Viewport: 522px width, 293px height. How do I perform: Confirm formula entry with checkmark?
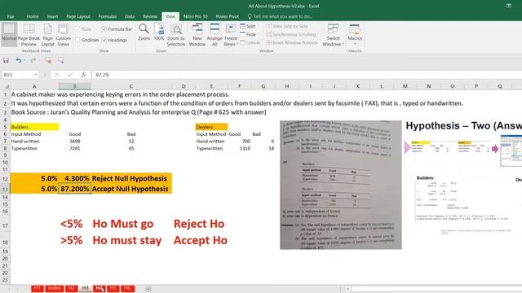pyautogui.click(x=70, y=75)
